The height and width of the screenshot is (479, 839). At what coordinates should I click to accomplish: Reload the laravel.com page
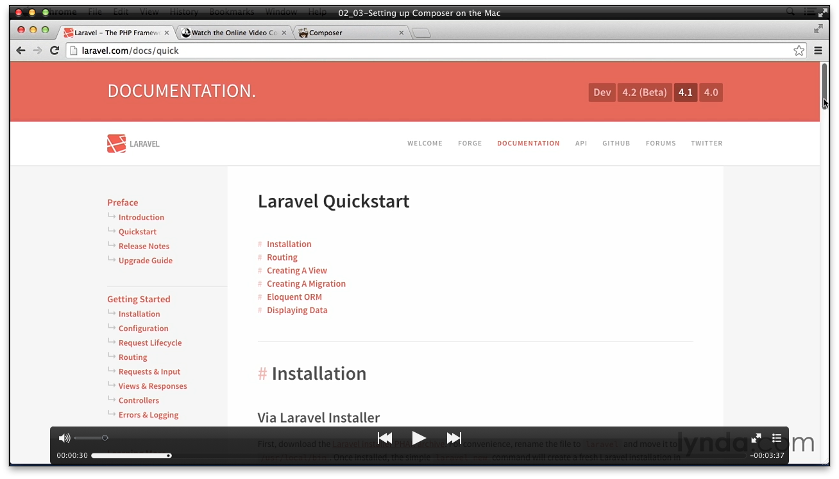tap(55, 51)
